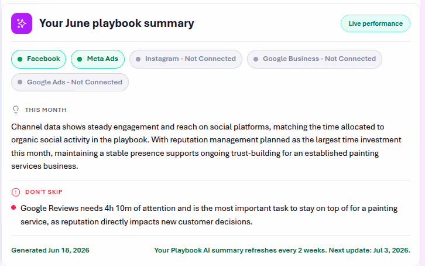Click the Next update Jul 3 notice
Viewport: 425px width, 266px height.
[x=282, y=250]
